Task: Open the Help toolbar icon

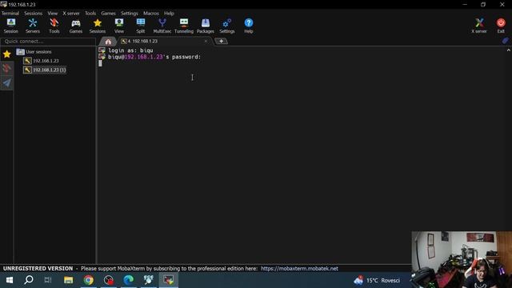Action: click(249, 26)
